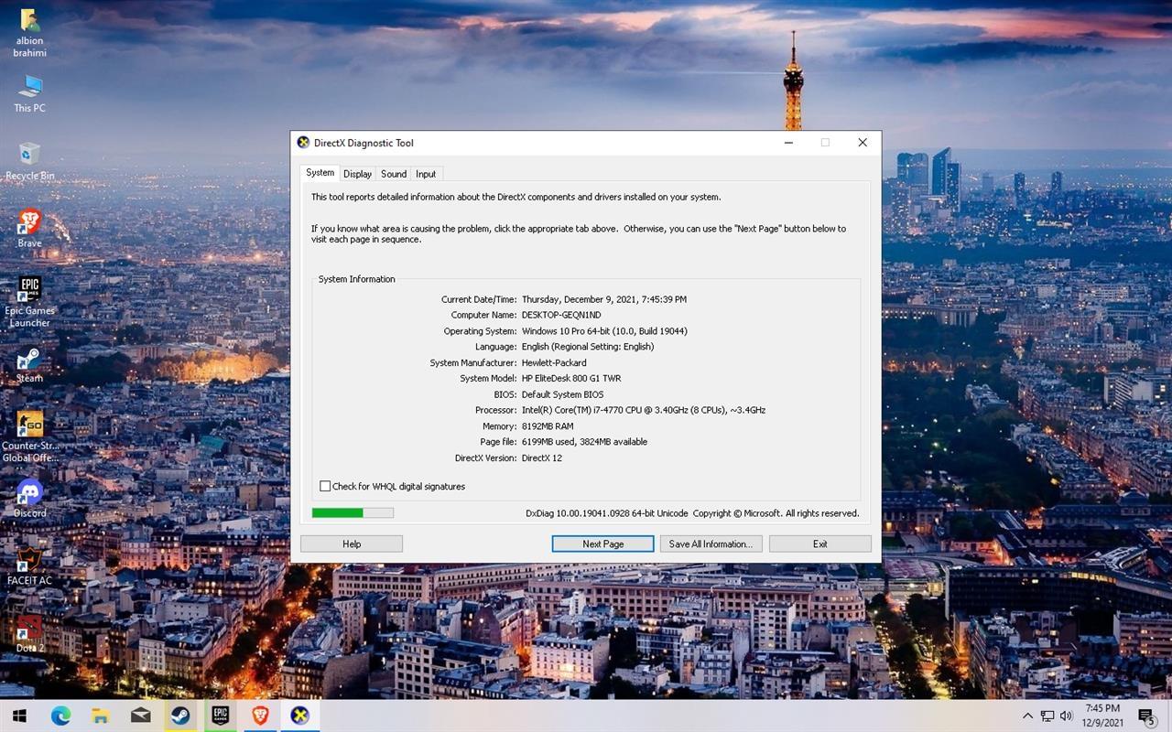Show hidden system tray icons
1172x732 pixels.
point(1027,716)
